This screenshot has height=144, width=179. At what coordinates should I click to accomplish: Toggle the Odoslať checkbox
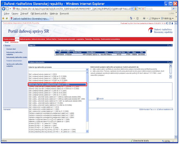click(97, 99)
